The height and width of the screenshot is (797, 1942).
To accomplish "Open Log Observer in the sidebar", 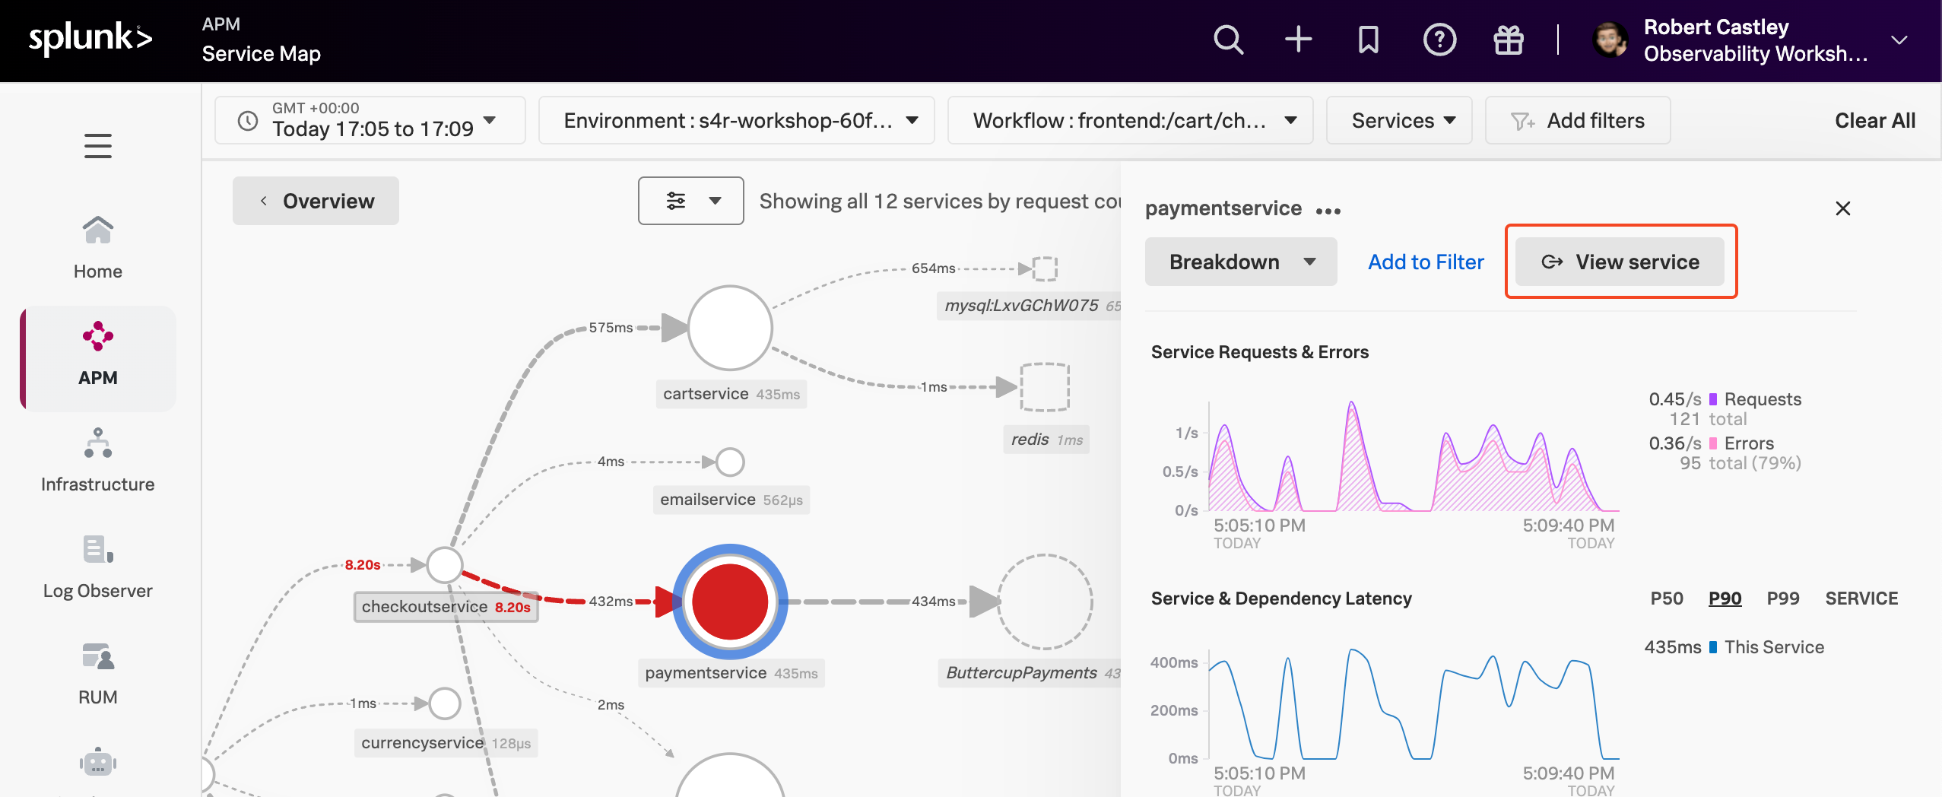I will tap(98, 567).
